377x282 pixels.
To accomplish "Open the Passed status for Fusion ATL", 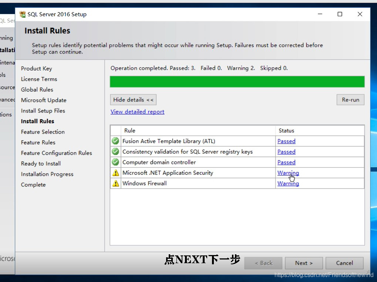I will (x=286, y=141).
